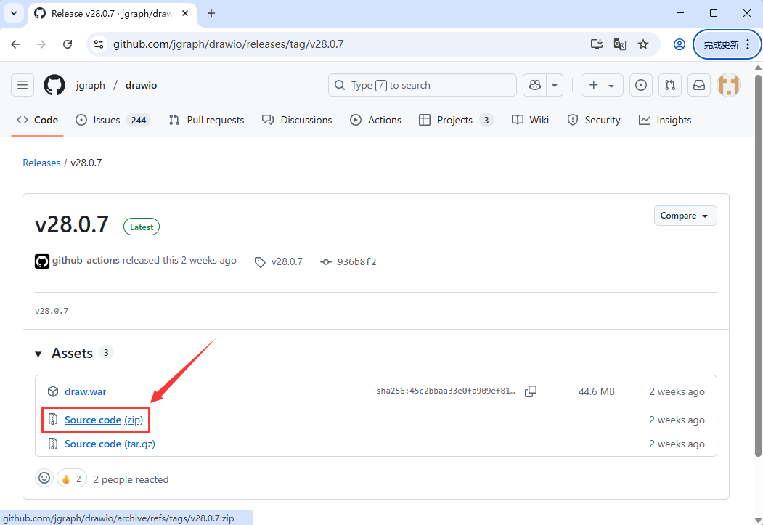This screenshot has height=525, width=763.
Task: Click the thumbs-up reaction with count 2
Action: [72, 479]
